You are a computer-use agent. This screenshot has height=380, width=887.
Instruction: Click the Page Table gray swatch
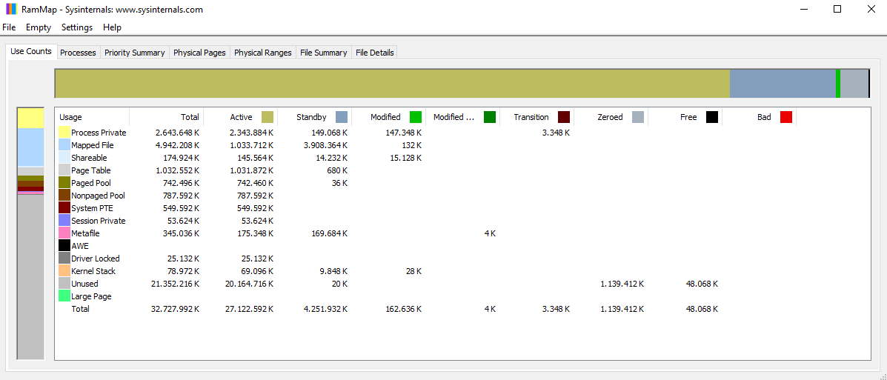[x=64, y=170]
